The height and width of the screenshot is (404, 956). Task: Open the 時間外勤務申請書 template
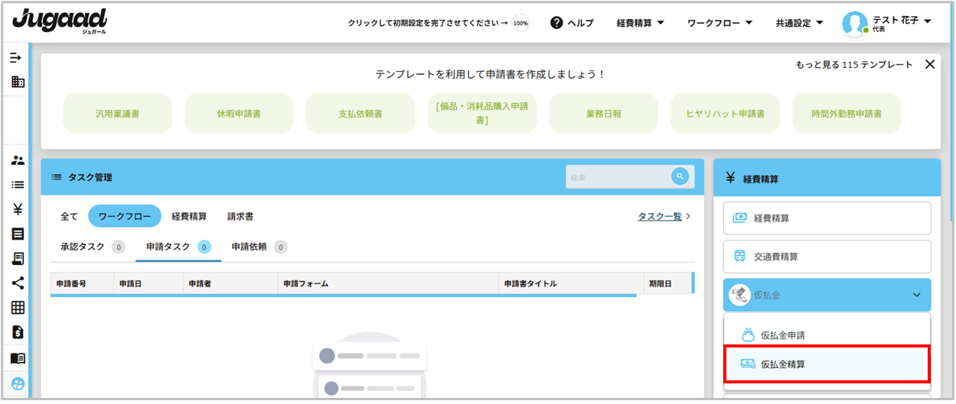tap(847, 113)
